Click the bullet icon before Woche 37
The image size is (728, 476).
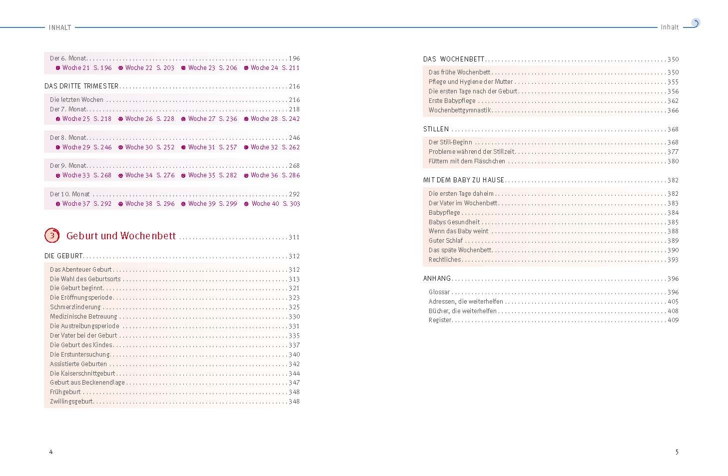[x=58, y=204]
